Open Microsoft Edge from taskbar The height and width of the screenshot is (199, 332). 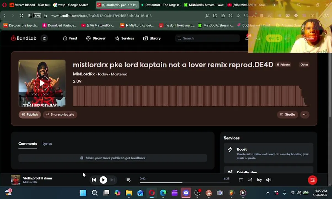163,193
